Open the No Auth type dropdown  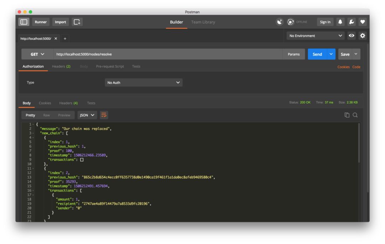tap(143, 83)
